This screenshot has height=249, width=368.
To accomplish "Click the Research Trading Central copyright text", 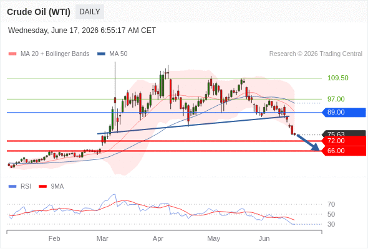I will click(316, 54).
